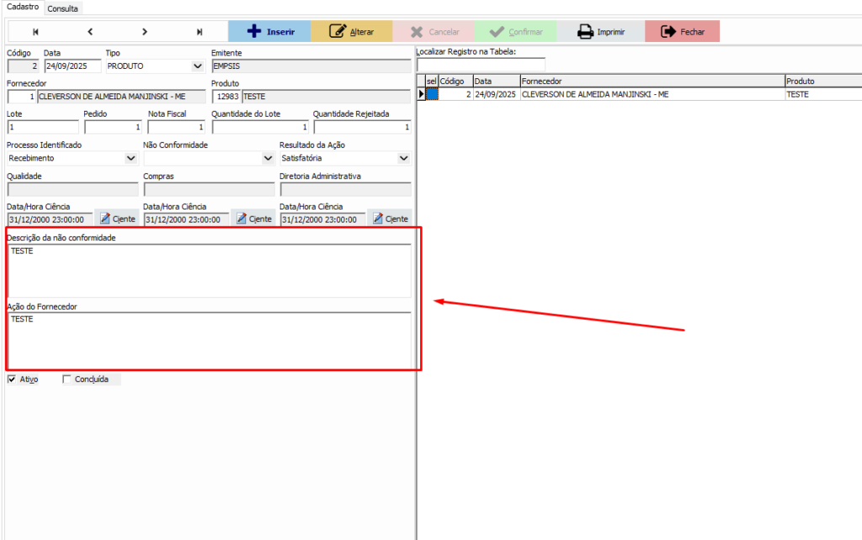Go to next record arrow
The image size is (862, 540).
(x=145, y=32)
